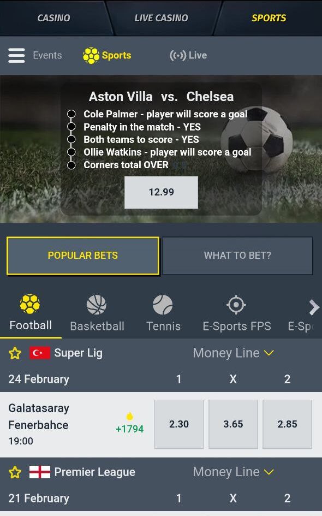Choose the Tennis category icon
The width and height of the screenshot is (322, 516).
coord(163,305)
